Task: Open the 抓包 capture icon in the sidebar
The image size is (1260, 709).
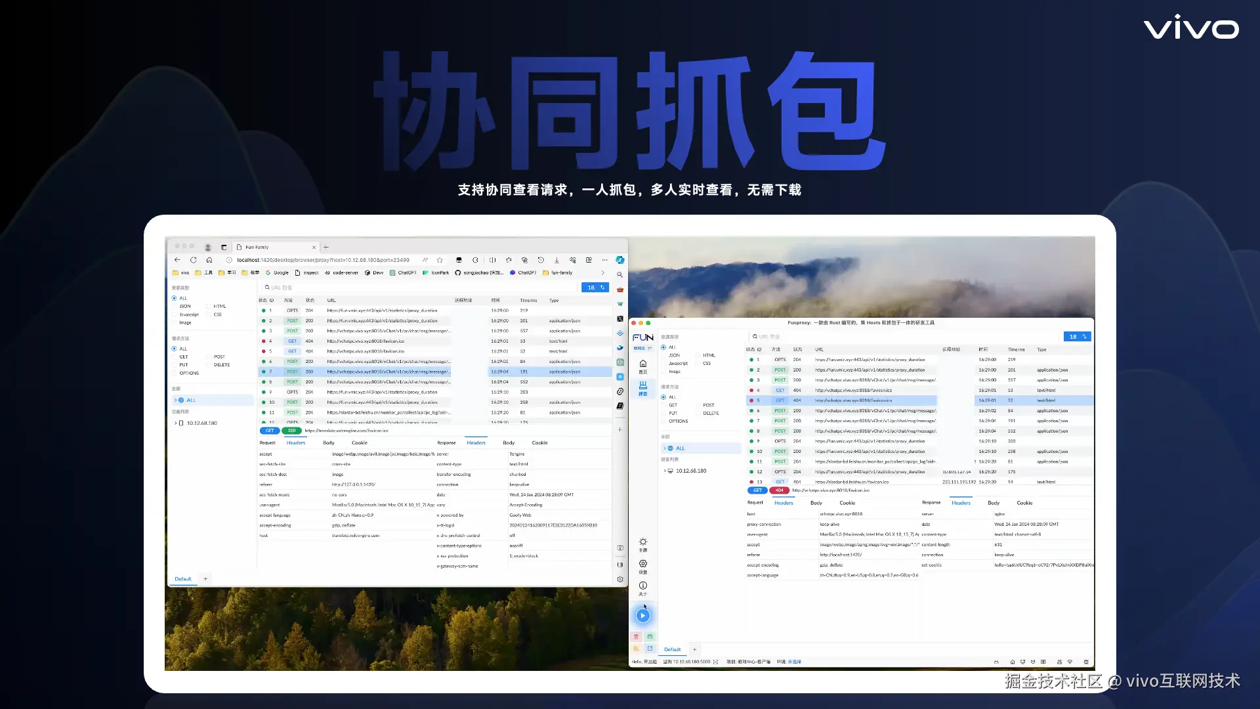Action: click(x=642, y=387)
